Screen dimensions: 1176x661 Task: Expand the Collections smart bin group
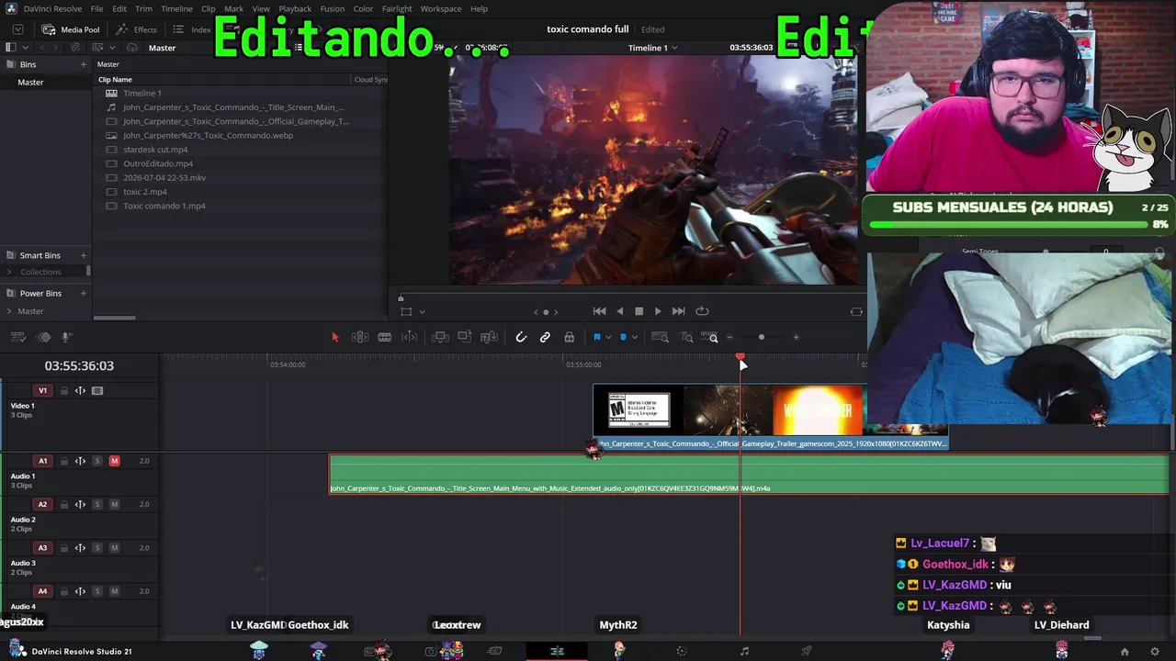pyautogui.click(x=9, y=272)
